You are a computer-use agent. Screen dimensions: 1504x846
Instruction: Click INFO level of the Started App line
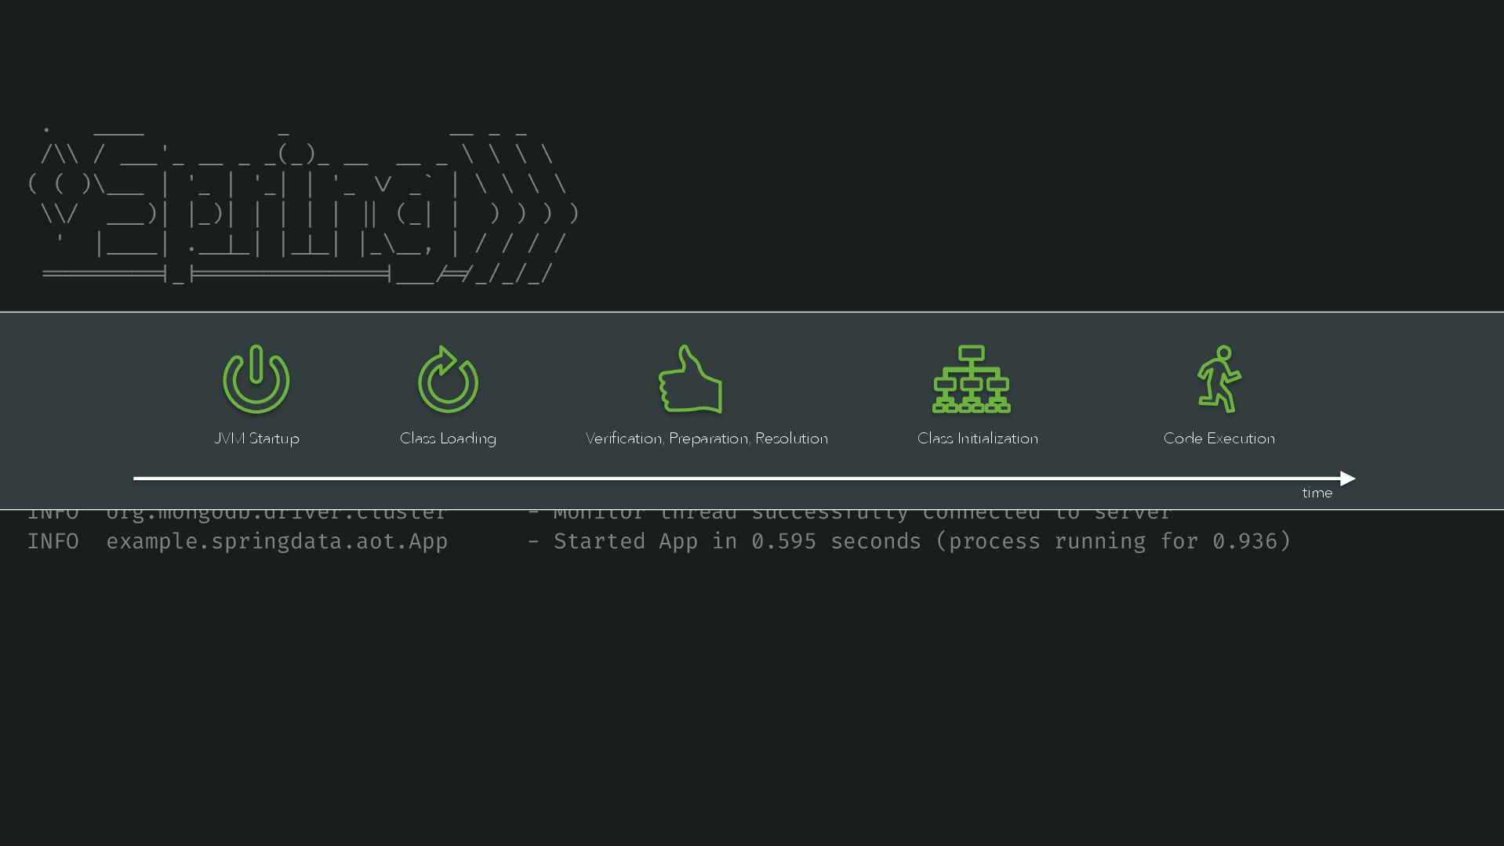click(53, 541)
